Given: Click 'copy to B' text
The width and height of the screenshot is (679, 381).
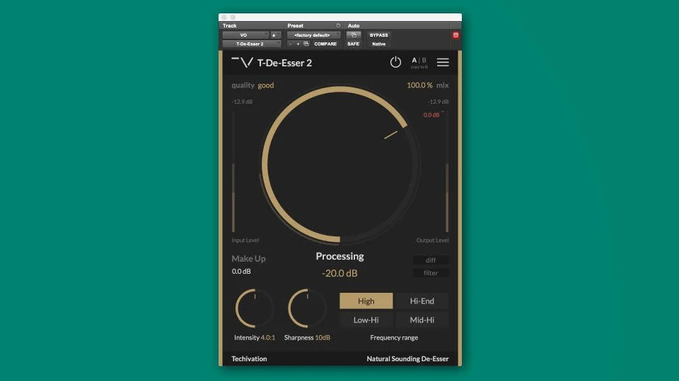Looking at the screenshot, I should tap(419, 67).
